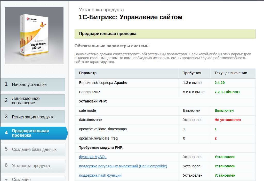Click red Не установлен value for date.timezone

(x=227, y=120)
